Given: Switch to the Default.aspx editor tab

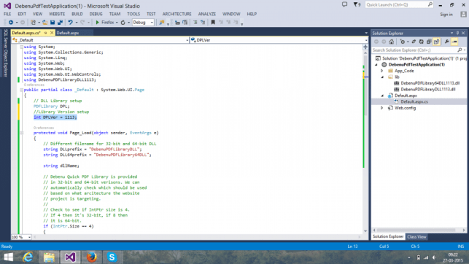Looking at the screenshot, I should pos(68,33).
